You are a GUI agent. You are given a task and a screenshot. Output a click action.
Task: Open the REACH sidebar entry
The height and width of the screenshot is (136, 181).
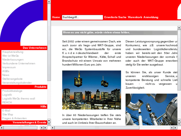coord(7,102)
